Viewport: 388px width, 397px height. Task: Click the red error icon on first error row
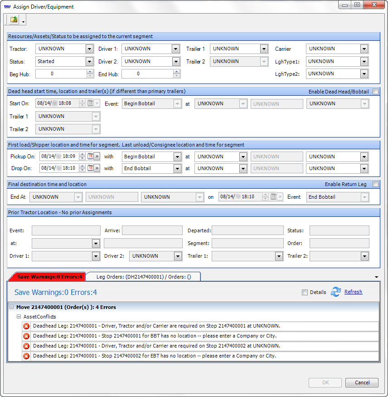[26, 326]
